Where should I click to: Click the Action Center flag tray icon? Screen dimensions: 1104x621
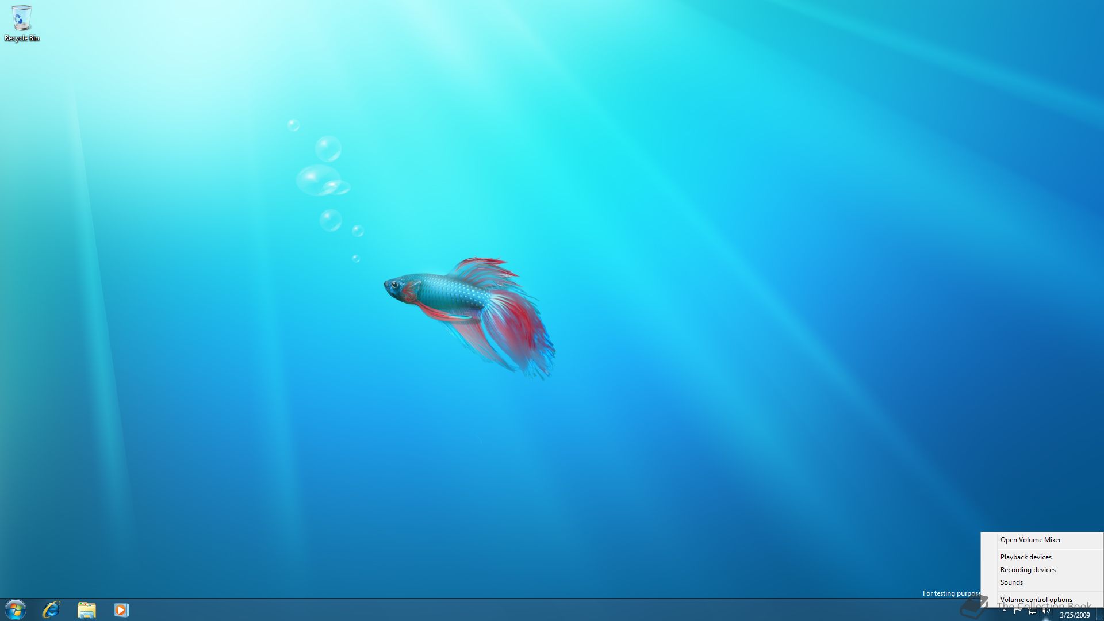[1018, 611]
